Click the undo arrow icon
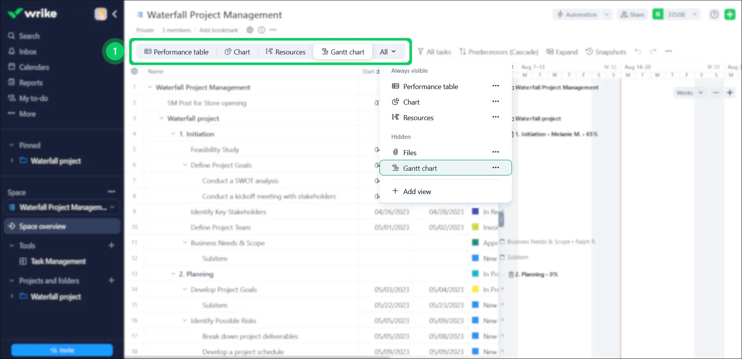Viewport: 742px width, 359px height. tap(638, 51)
